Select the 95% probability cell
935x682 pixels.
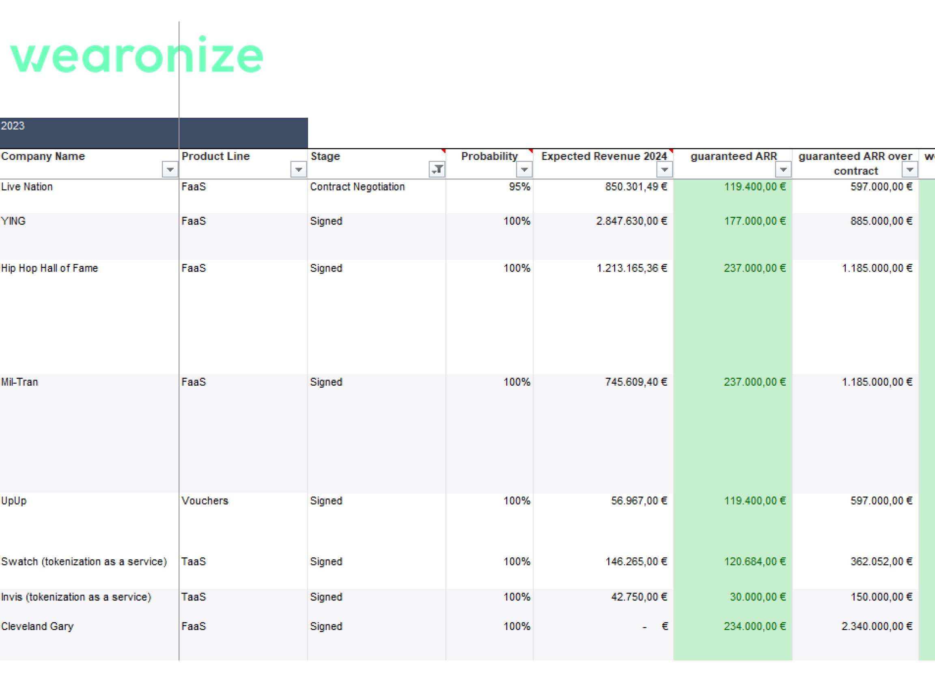pos(489,196)
